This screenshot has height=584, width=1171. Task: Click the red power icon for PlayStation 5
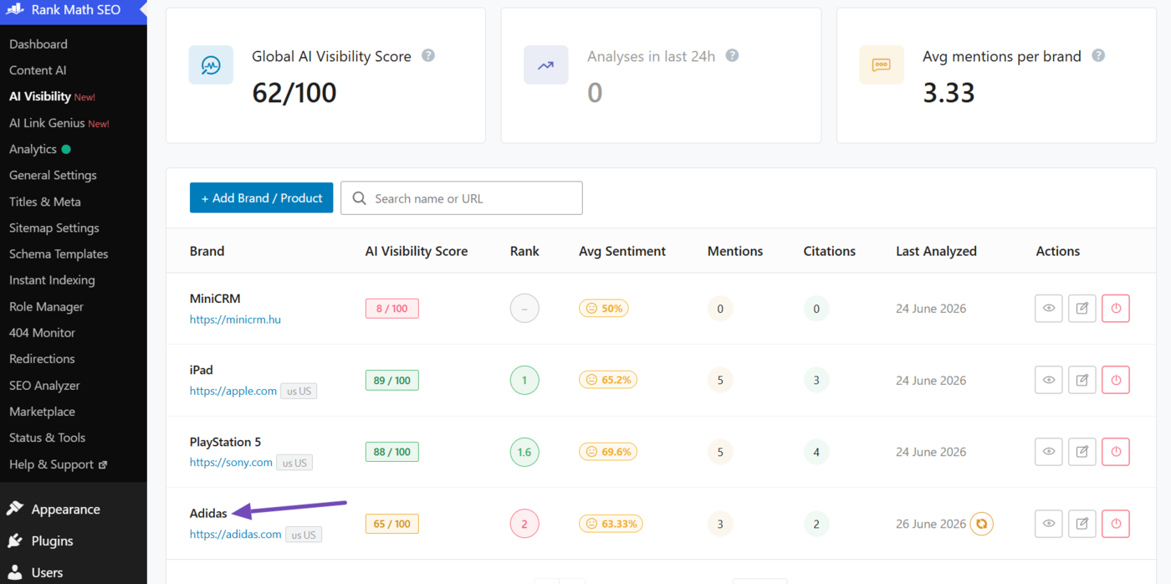[x=1116, y=452]
